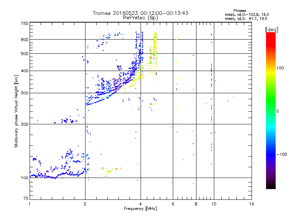The width and height of the screenshot is (296, 222).
Task: Click the y-axis label '100'
Action: click(24, 178)
